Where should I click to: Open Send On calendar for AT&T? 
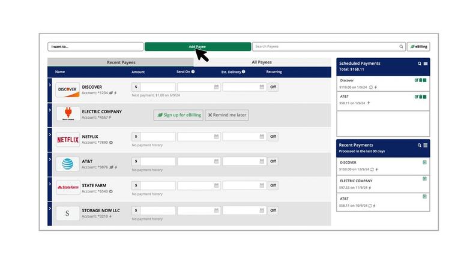coord(216,161)
